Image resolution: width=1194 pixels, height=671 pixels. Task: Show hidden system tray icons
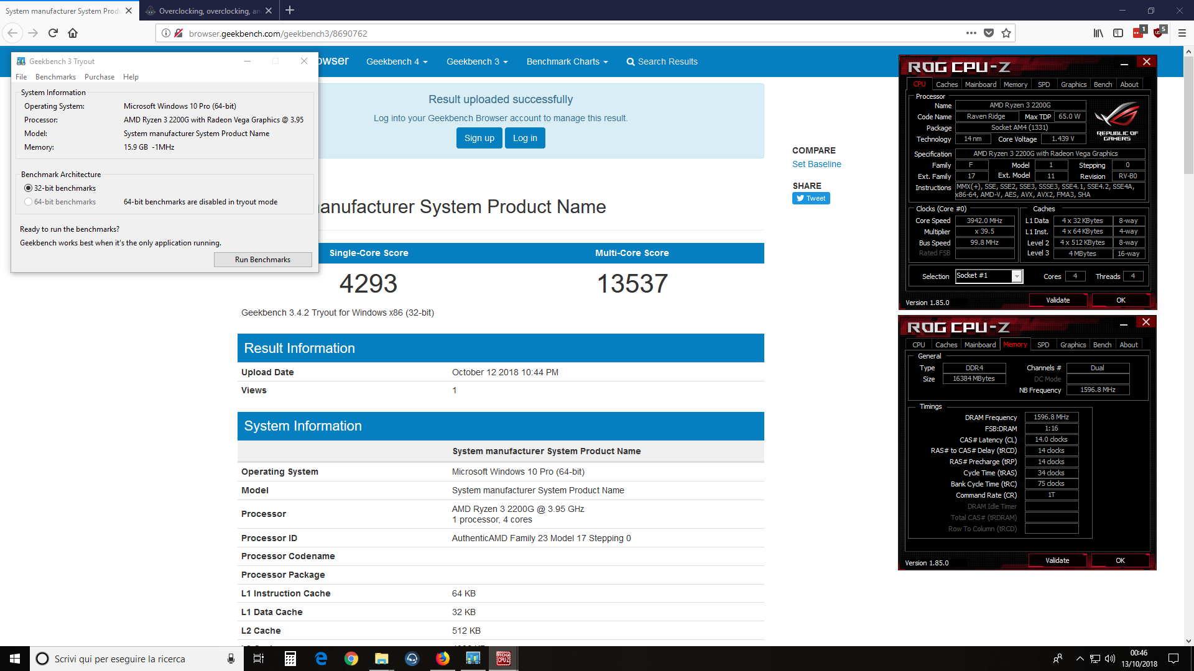[1080, 659]
